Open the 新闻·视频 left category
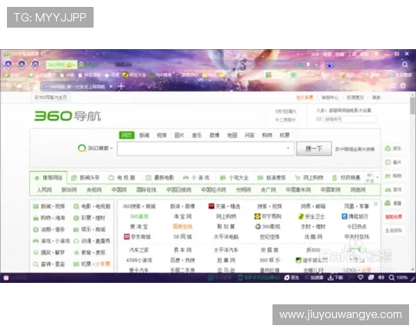416x332 pixels. [50, 206]
